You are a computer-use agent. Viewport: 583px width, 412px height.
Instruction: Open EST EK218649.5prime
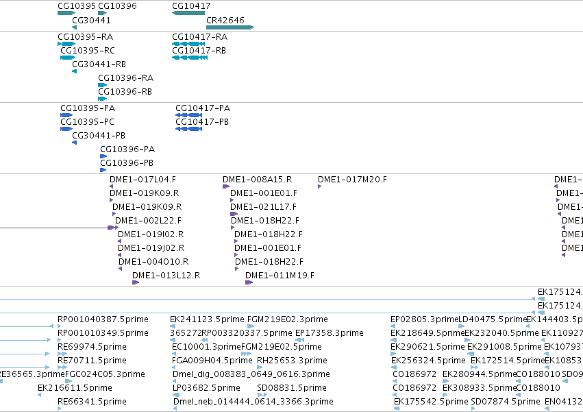(x=427, y=333)
